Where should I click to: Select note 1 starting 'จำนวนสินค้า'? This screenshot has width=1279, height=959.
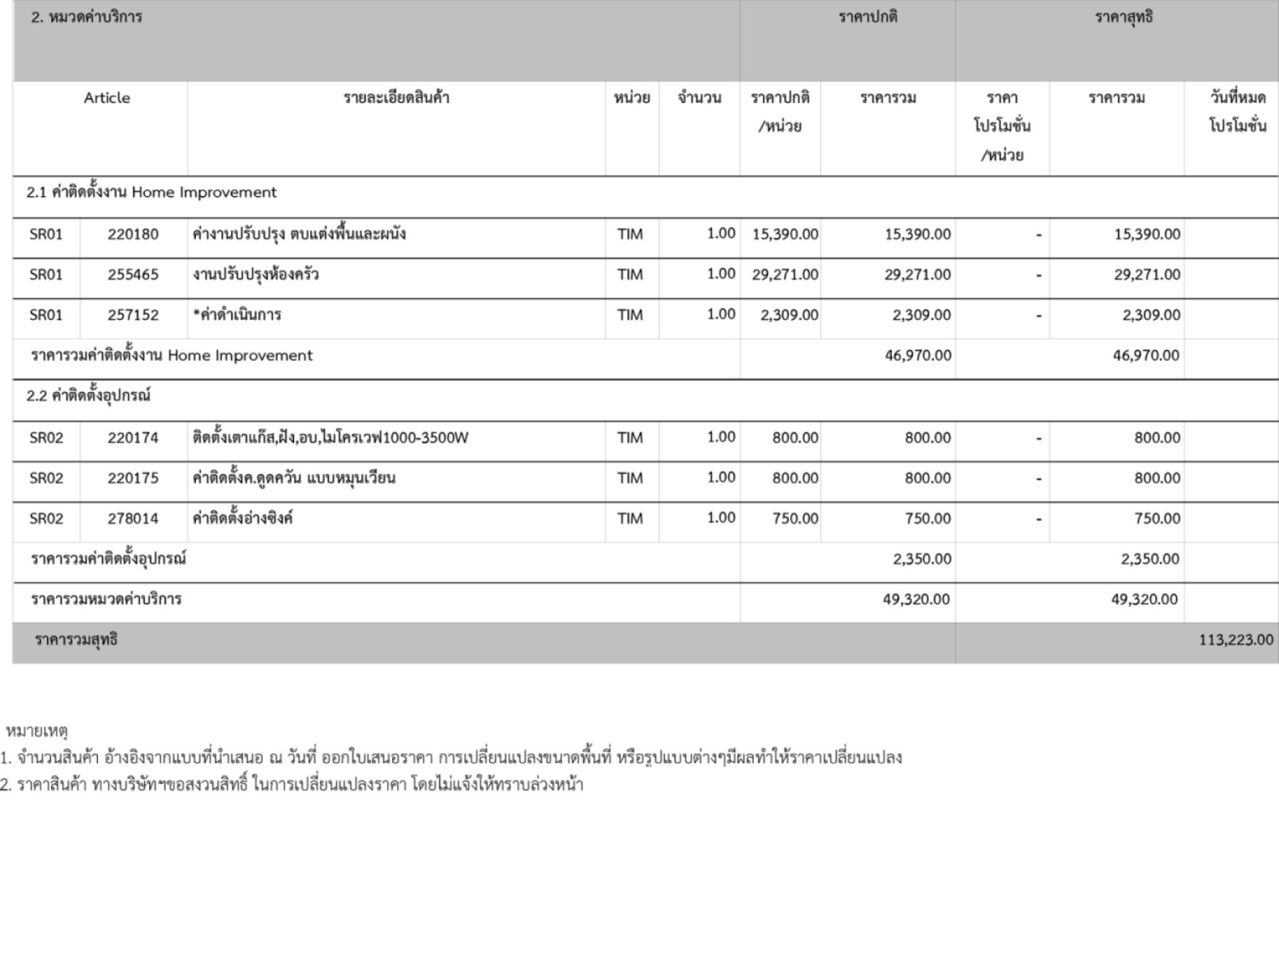451,758
